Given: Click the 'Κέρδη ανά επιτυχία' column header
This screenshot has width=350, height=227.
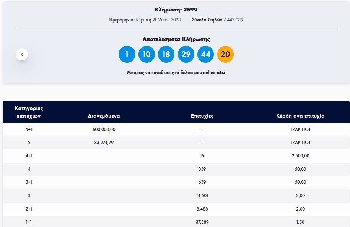Looking at the screenshot, I should pos(300,116).
